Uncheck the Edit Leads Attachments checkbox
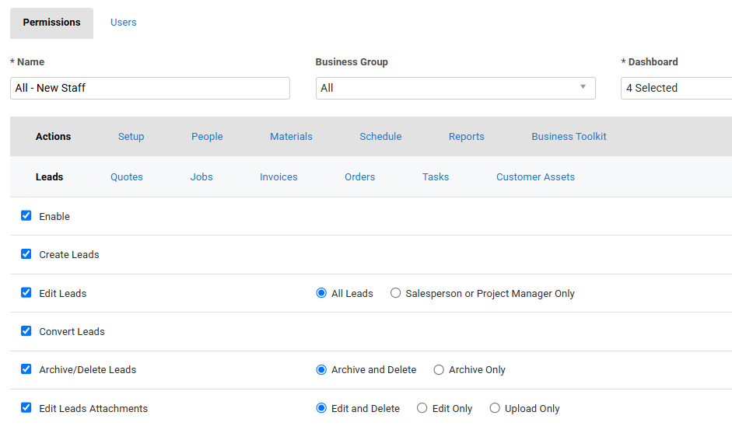Image resolution: width=732 pixels, height=426 pixels. (26, 408)
